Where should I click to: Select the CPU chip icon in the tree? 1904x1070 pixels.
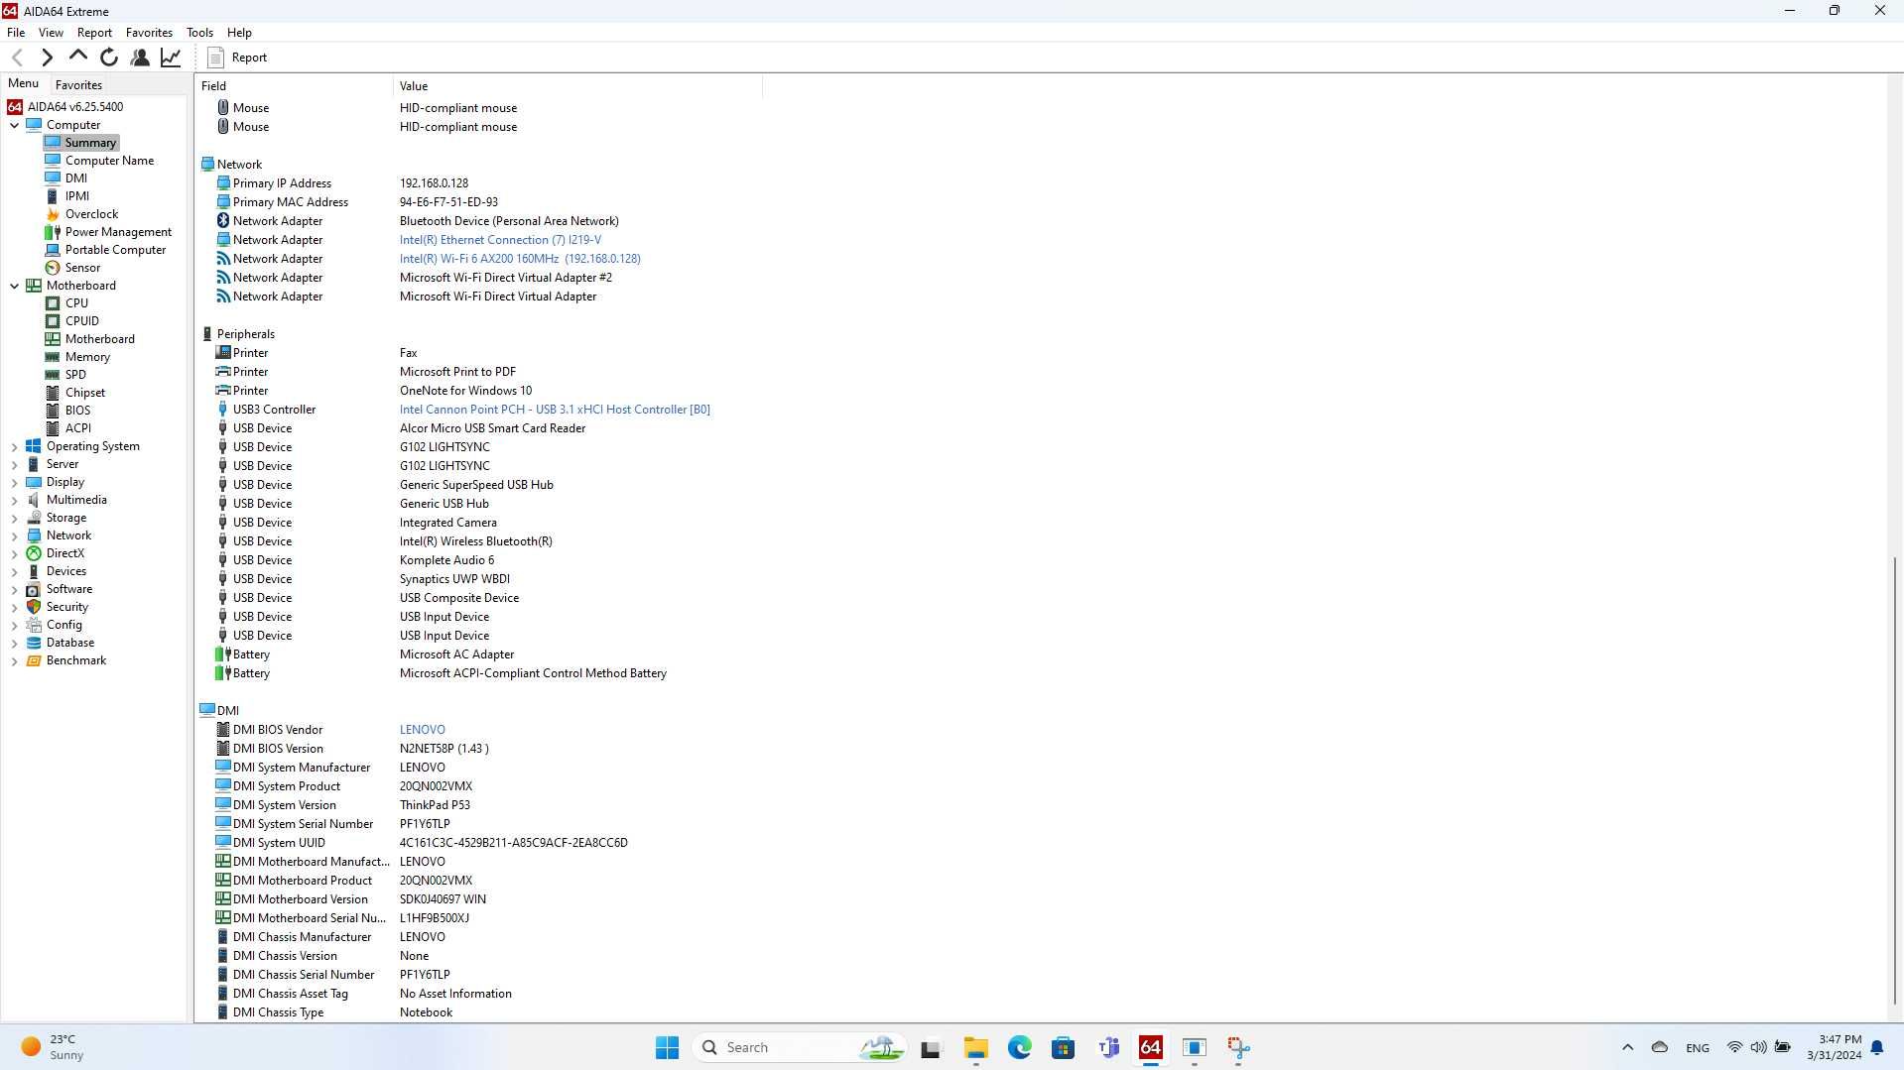pos(53,303)
